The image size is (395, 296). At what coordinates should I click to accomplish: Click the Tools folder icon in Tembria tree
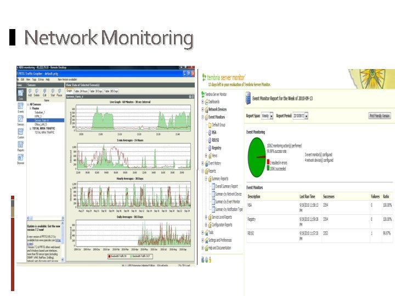click(206, 232)
